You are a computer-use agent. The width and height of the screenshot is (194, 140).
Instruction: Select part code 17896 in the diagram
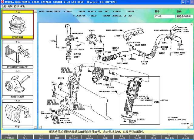point(117,36)
